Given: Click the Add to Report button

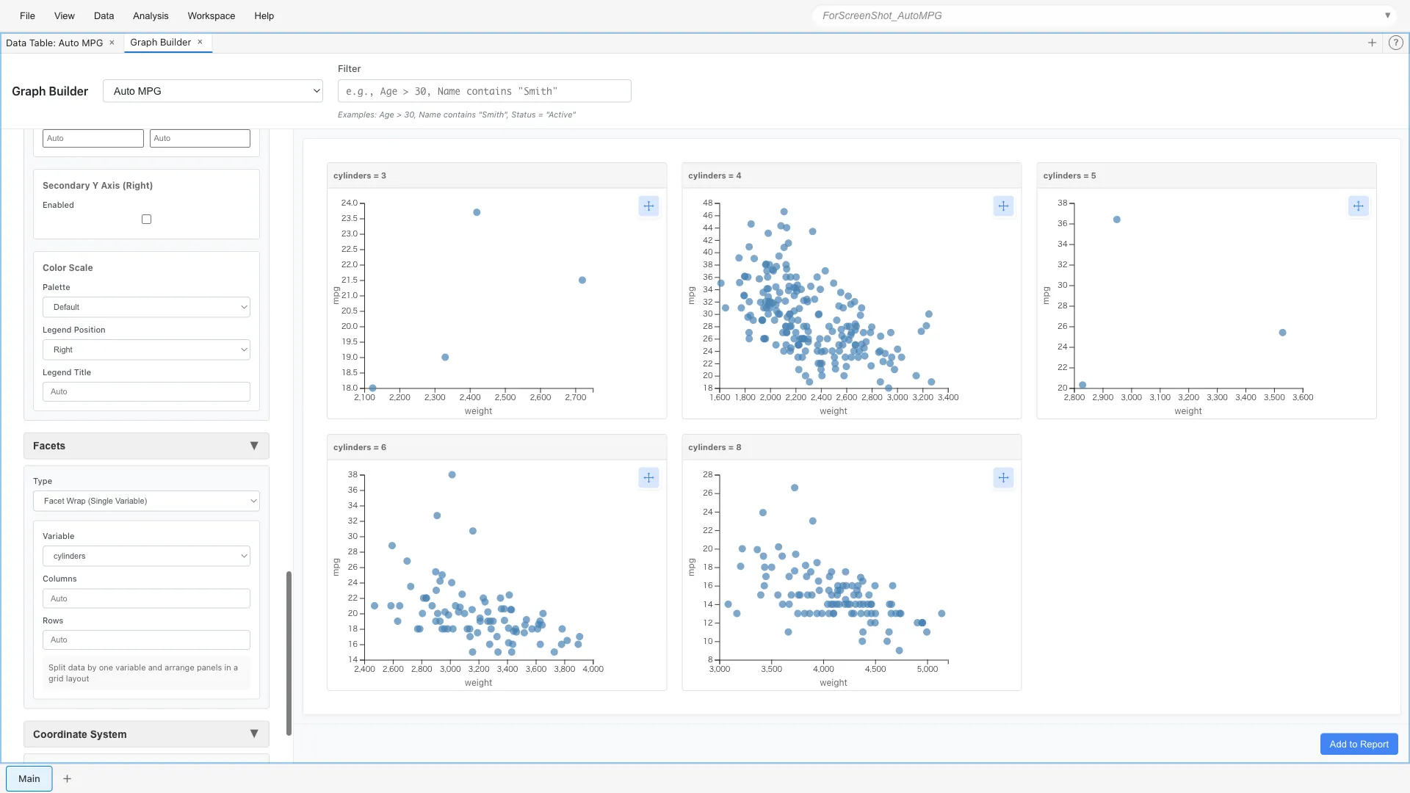Looking at the screenshot, I should click(x=1358, y=744).
